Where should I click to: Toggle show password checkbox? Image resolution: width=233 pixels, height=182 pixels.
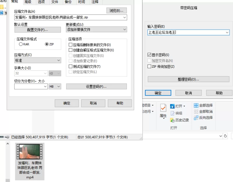coord(149,55)
